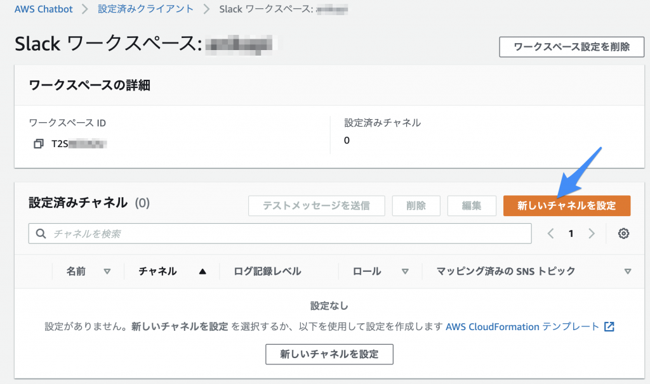Click the 編集 button

tap(472, 206)
